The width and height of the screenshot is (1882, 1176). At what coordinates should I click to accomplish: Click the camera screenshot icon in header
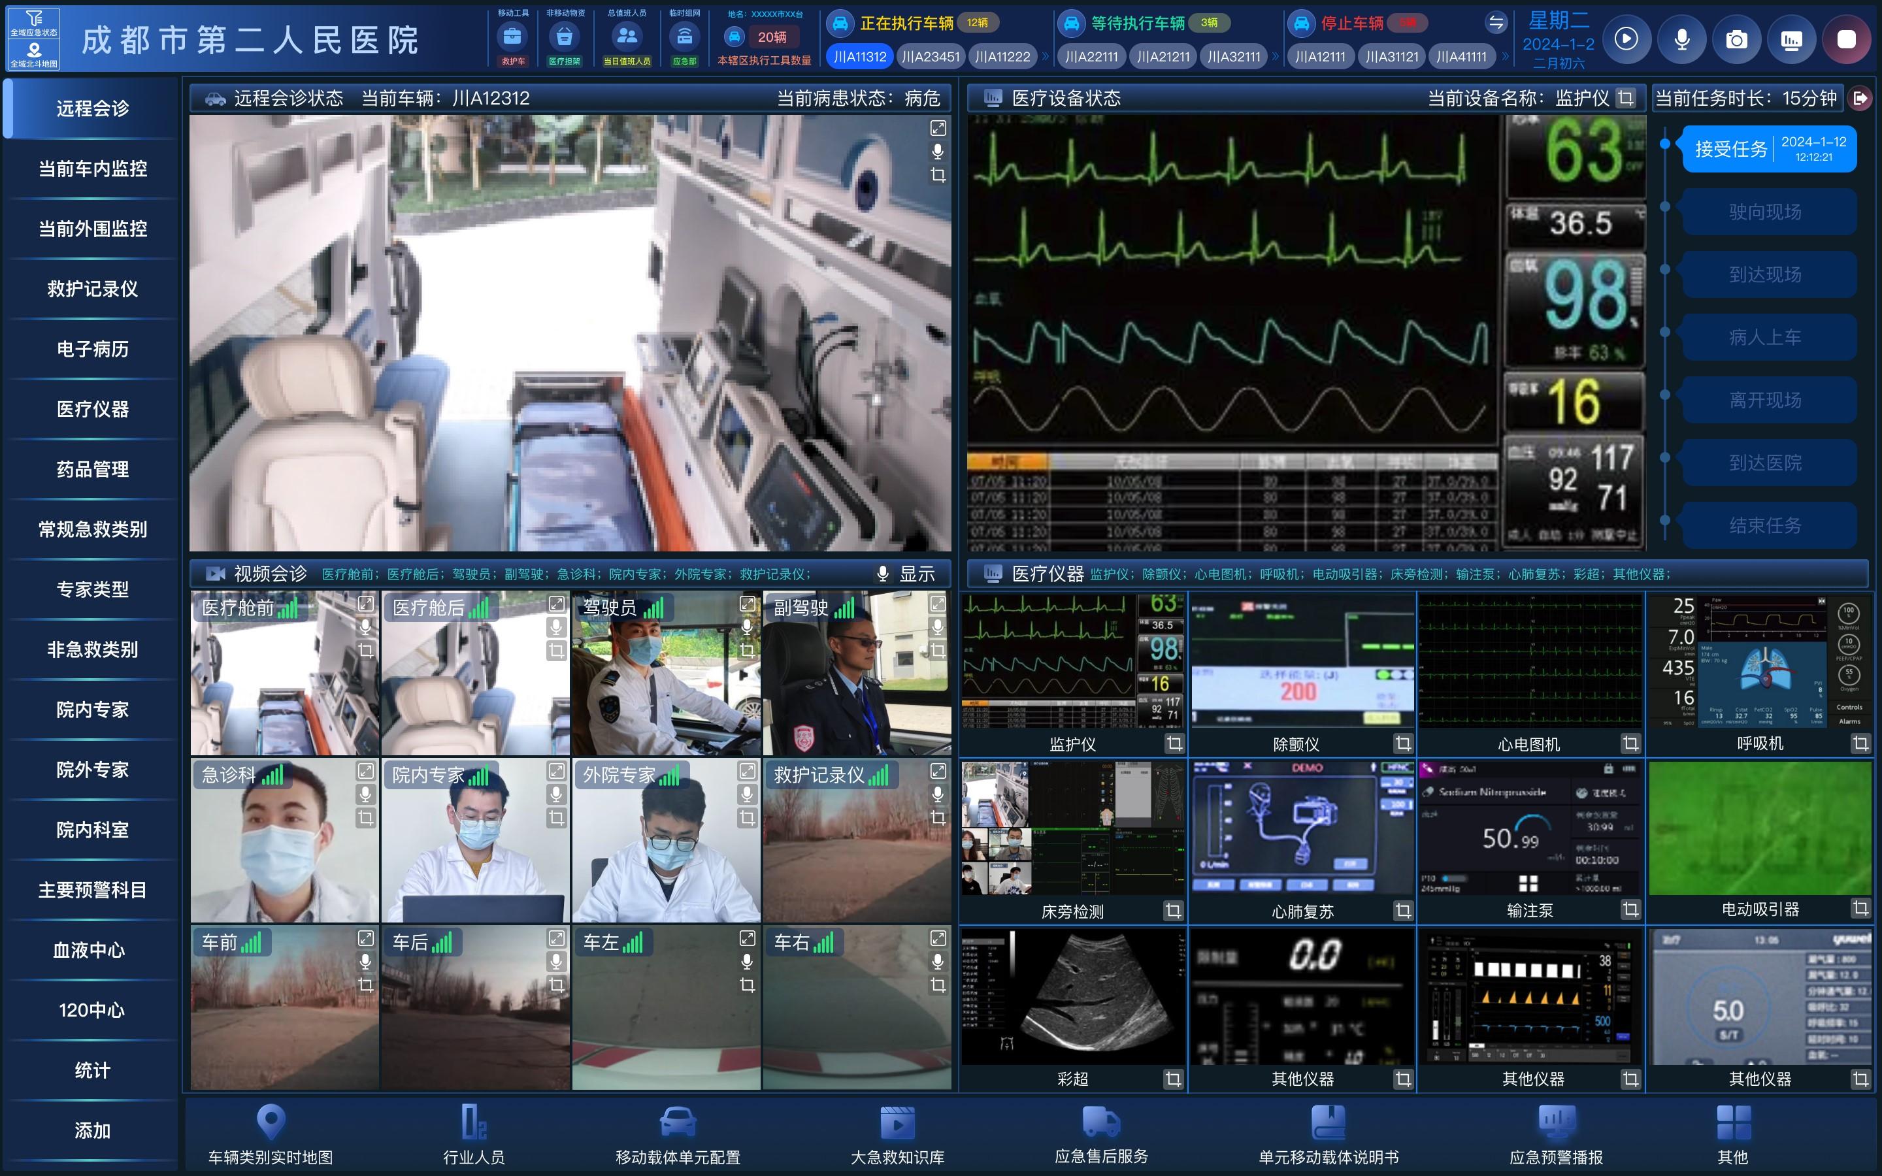pos(1736,40)
